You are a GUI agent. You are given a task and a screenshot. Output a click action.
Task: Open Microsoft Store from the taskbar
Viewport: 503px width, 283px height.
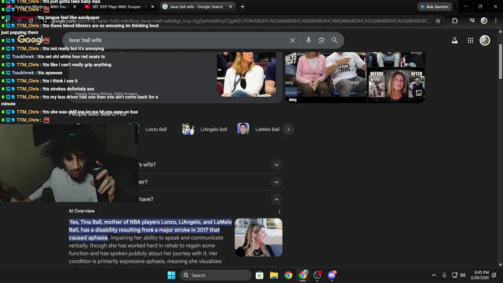point(259,275)
